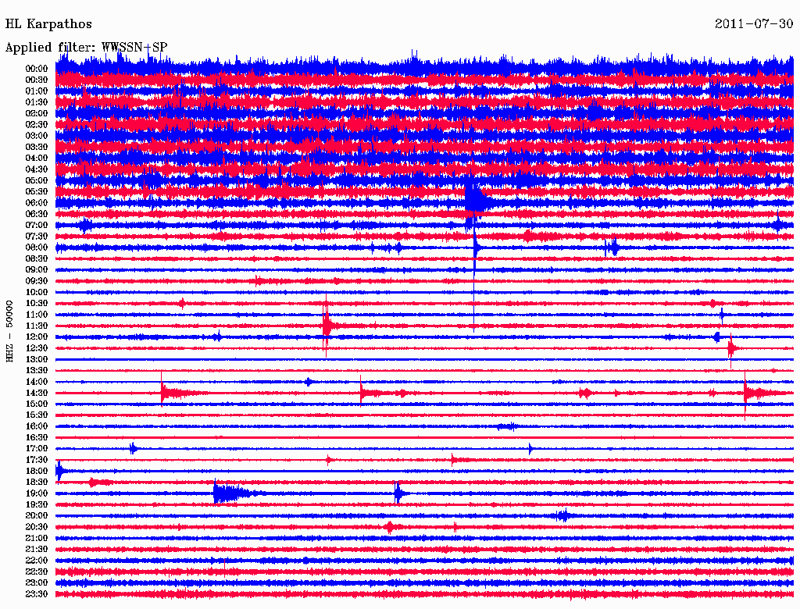Click the Applied filter: WWSSN+SP label

(x=86, y=48)
